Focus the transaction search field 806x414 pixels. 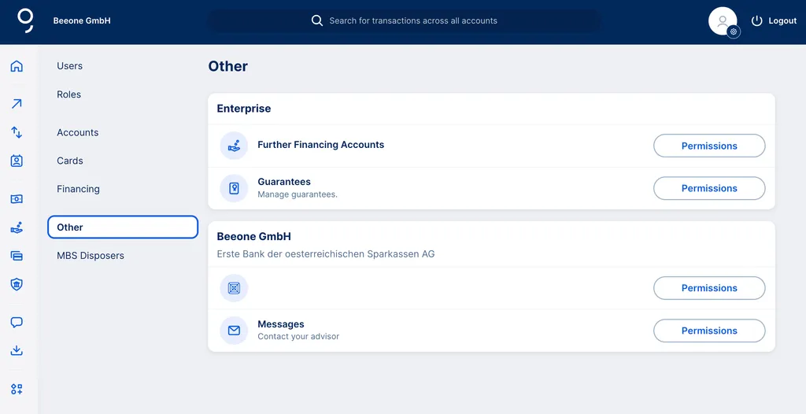coord(412,21)
